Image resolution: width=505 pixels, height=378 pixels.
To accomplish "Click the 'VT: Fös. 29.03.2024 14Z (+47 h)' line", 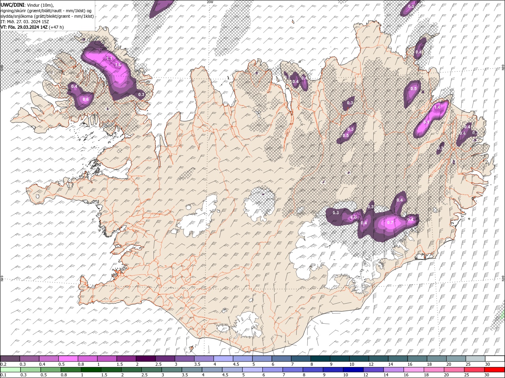I will coord(32,27).
